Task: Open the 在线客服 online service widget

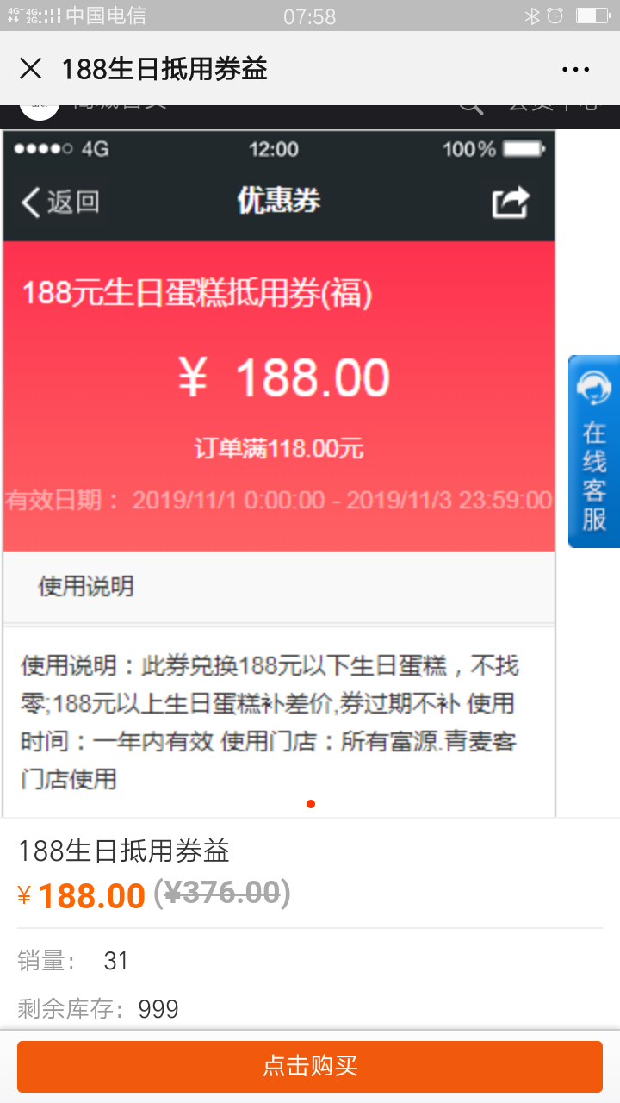Action: [594, 452]
